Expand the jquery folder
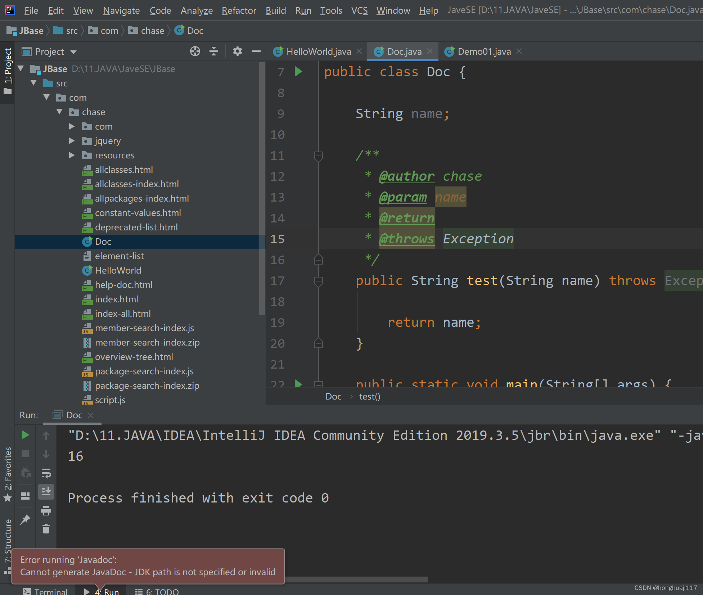This screenshot has height=595, width=703. [72, 141]
